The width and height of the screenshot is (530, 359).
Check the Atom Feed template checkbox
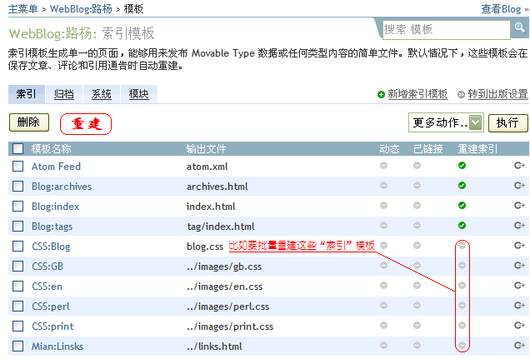pyautogui.click(x=17, y=166)
